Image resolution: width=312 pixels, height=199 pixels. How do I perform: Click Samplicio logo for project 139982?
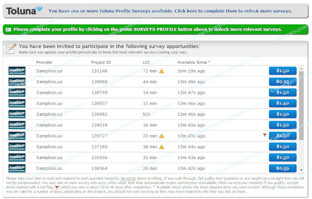pos(17,114)
